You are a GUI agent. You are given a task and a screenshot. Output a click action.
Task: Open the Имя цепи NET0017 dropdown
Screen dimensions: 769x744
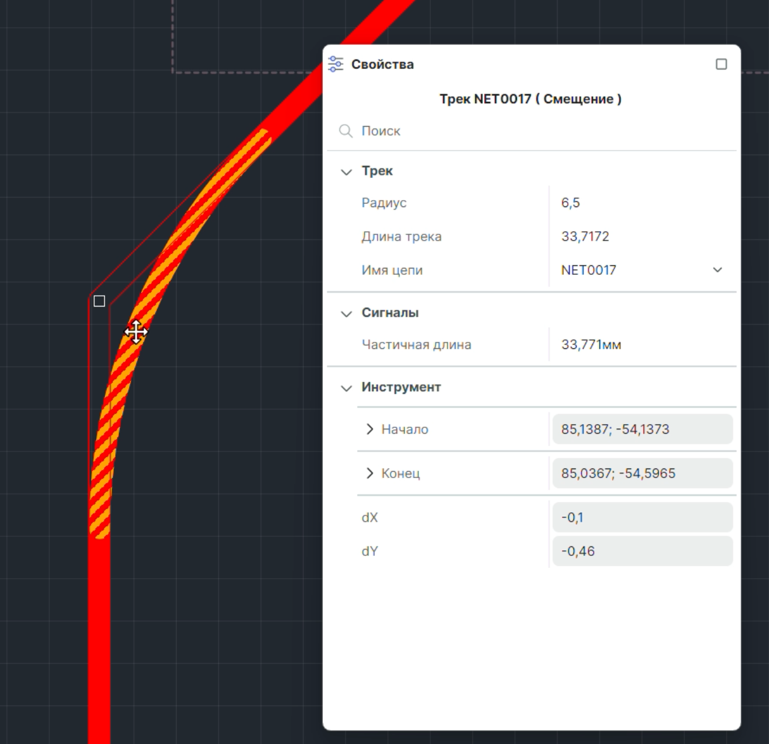[717, 270]
